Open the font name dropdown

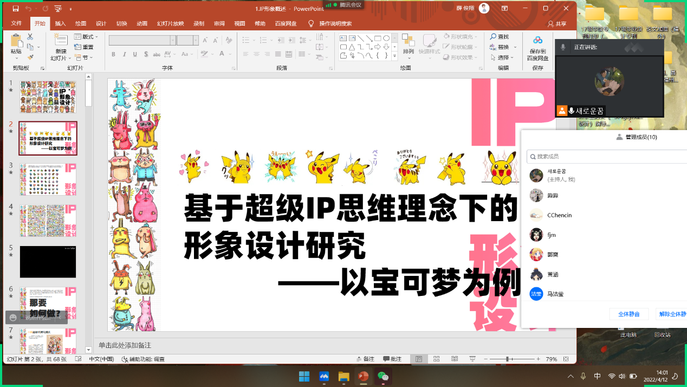coord(173,40)
